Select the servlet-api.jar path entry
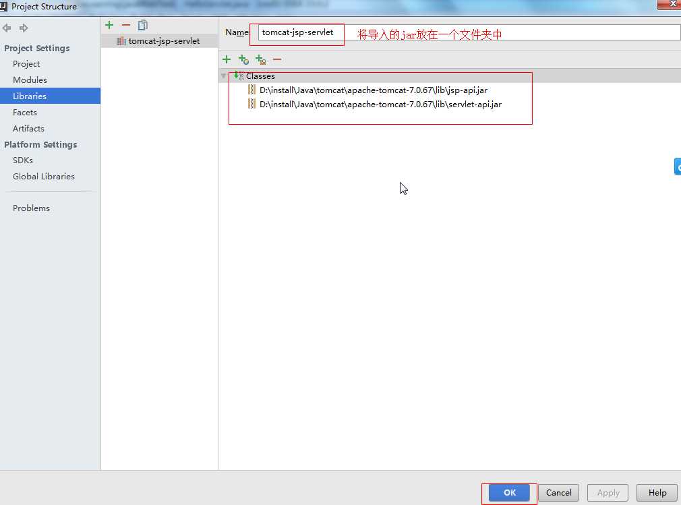The height and width of the screenshot is (505, 681). click(380, 105)
